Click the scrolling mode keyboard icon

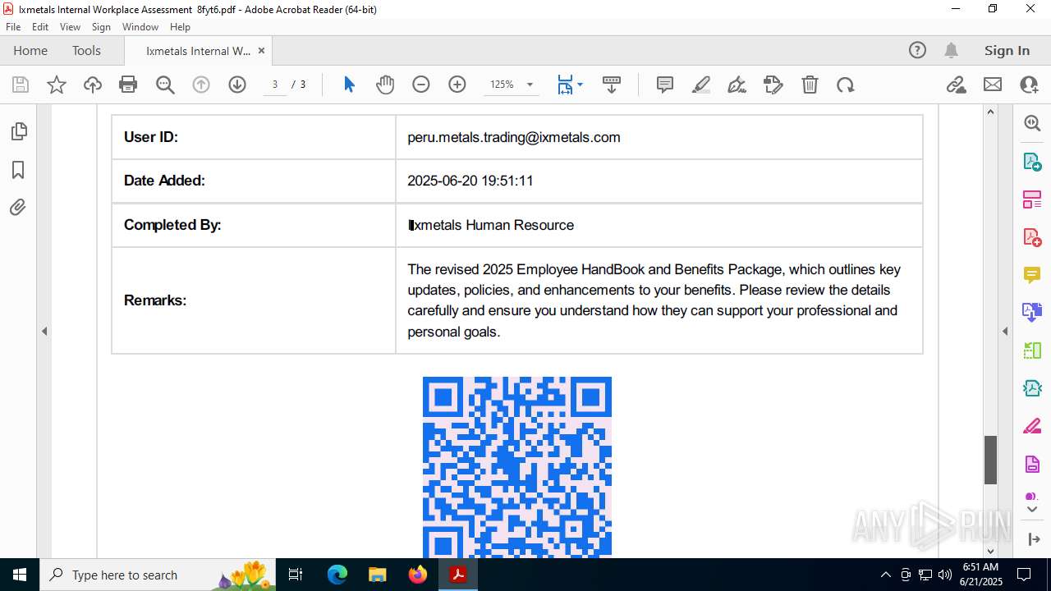point(612,85)
